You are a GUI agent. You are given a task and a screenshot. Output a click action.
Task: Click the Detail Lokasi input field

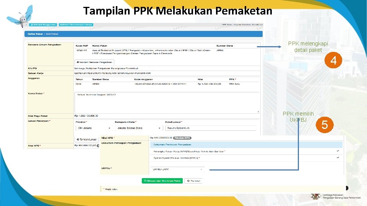tap(211, 128)
